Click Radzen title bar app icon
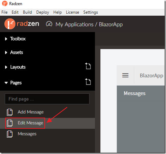The image size is (166, 154). [x=5, y=3]
